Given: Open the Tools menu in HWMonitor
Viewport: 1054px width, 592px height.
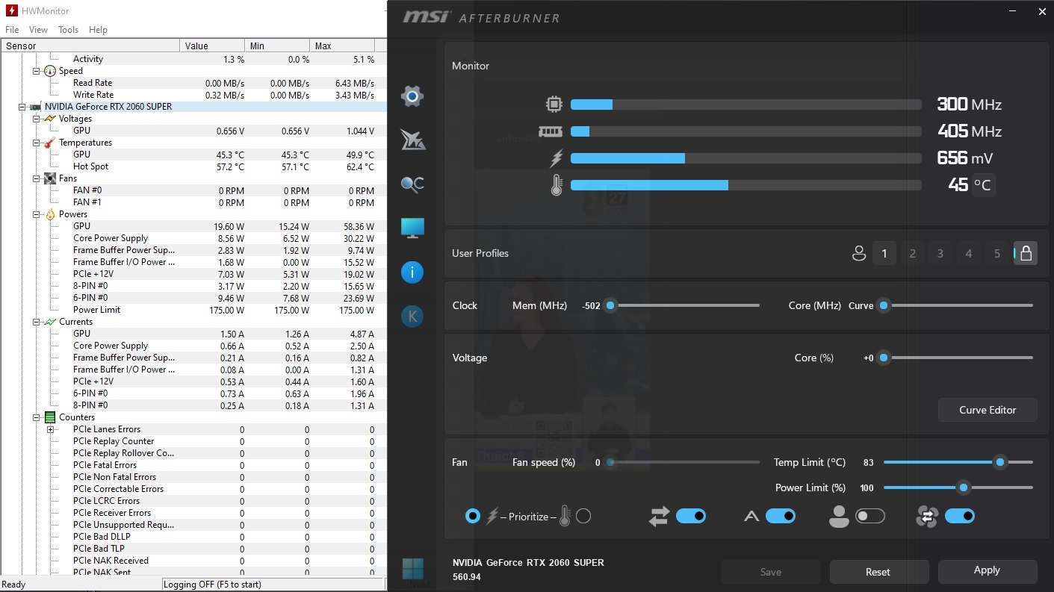Looking at the screenshot, I should [68, 30].
